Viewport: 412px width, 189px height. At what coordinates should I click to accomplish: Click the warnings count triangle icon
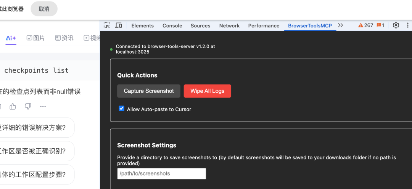click(361, 25)
